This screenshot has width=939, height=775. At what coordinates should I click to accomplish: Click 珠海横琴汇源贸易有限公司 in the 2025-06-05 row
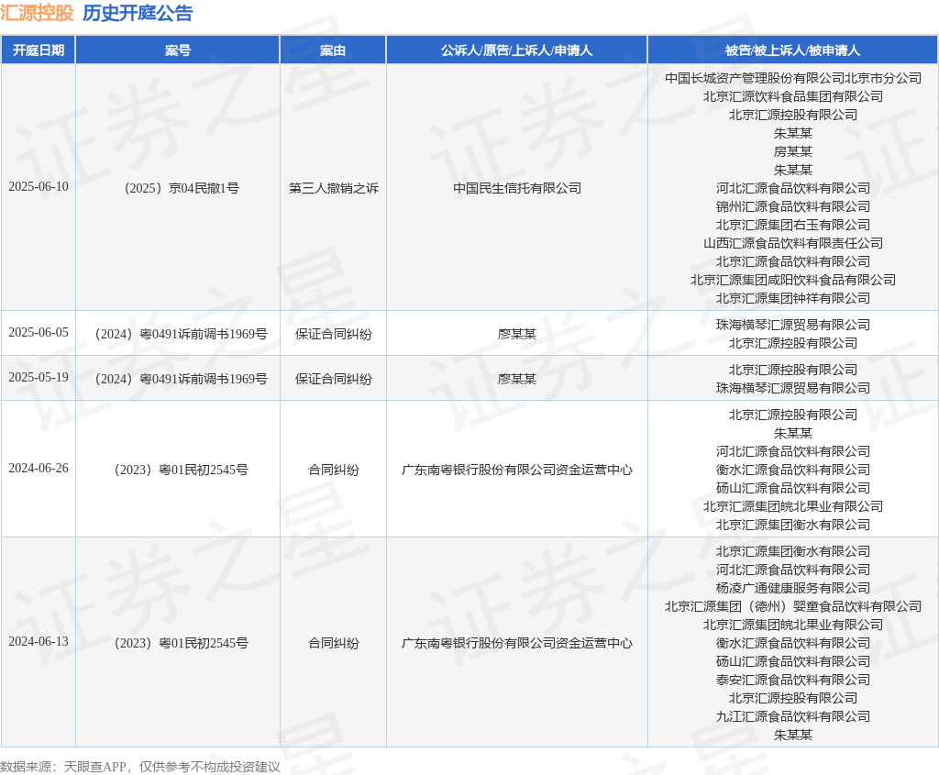click(793, 325)
